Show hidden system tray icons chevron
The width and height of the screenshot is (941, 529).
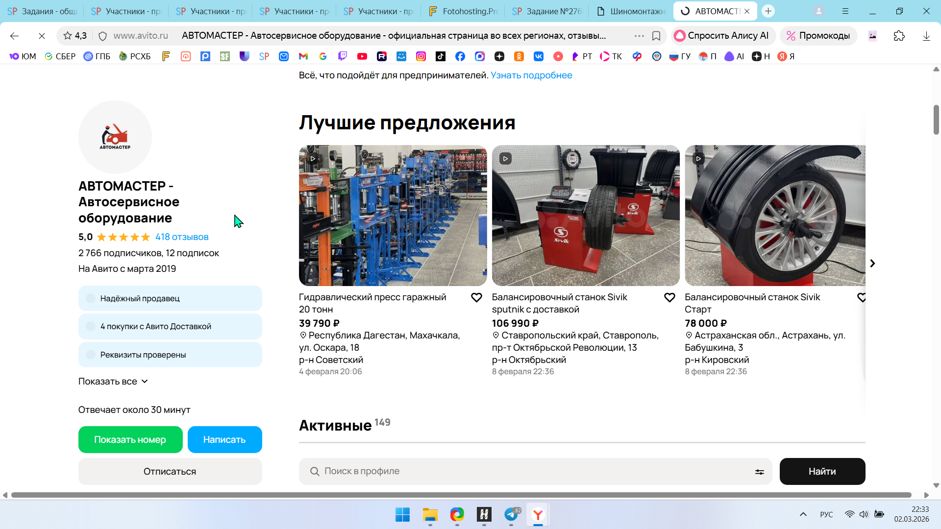pos(803,514)
